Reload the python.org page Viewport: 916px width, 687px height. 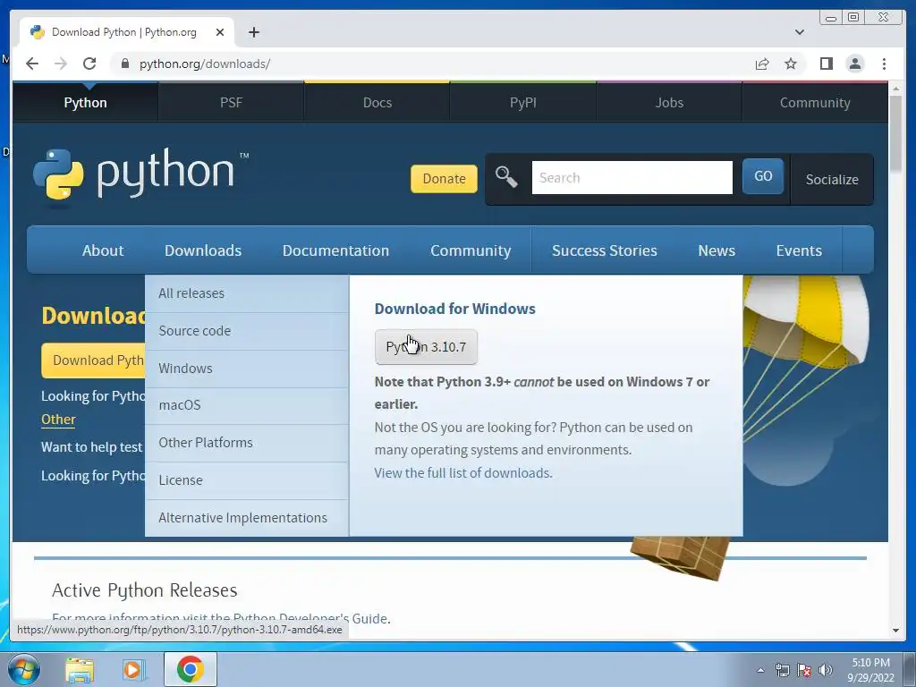pyautogui.click(x=89, y=64)
